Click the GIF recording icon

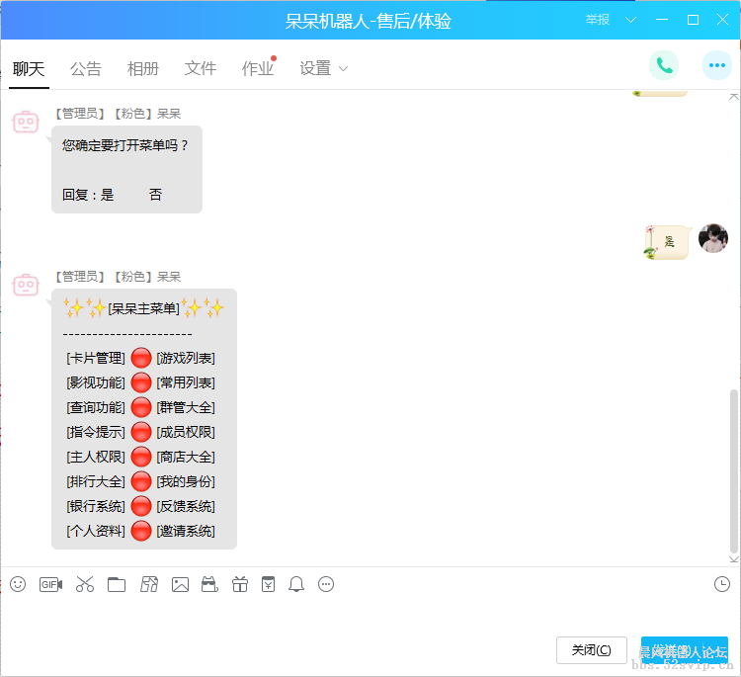point(50,585)
